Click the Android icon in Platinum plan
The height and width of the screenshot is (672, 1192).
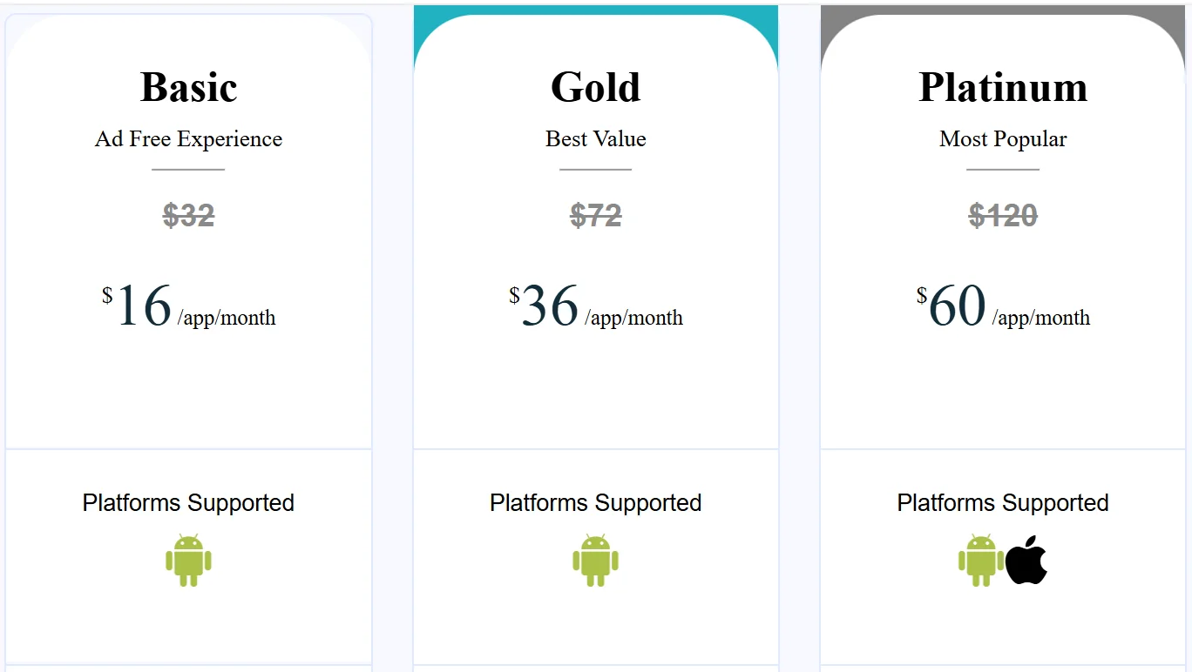click(x=981, y=560)
